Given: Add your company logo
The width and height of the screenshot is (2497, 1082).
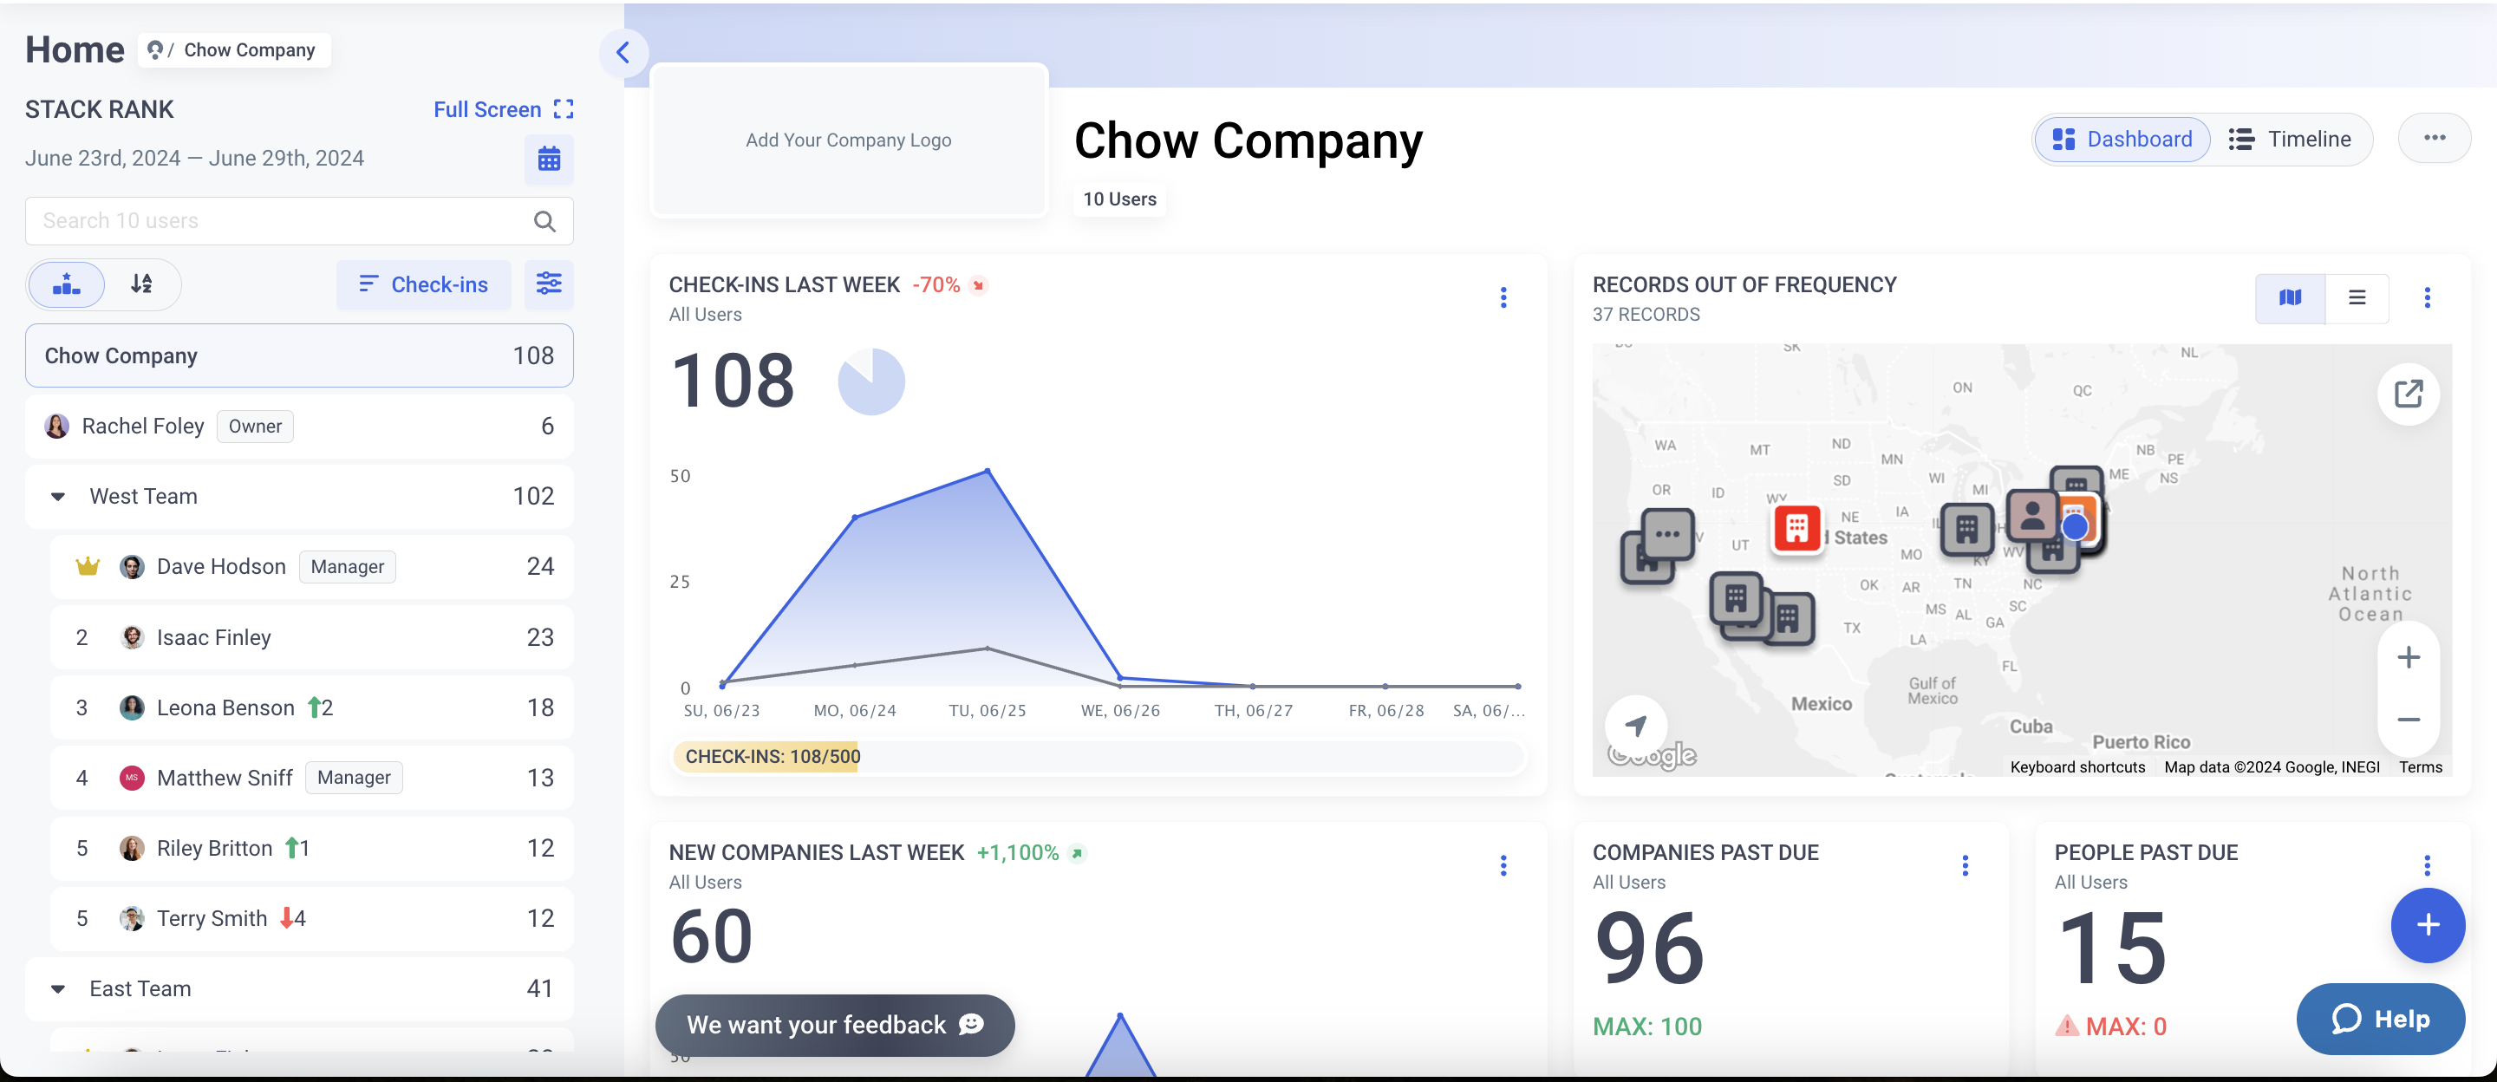Looking at the screenshot, I should click(848, 140).
